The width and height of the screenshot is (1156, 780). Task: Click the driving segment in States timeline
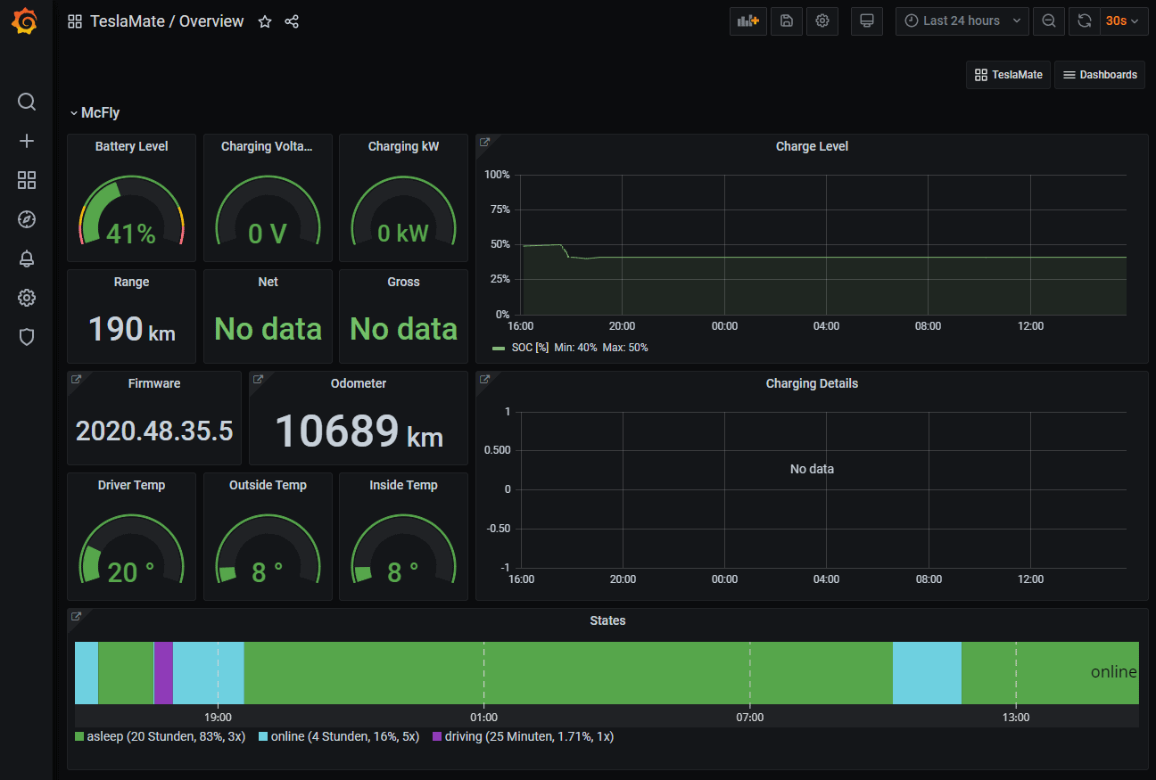tap(162, 673)
